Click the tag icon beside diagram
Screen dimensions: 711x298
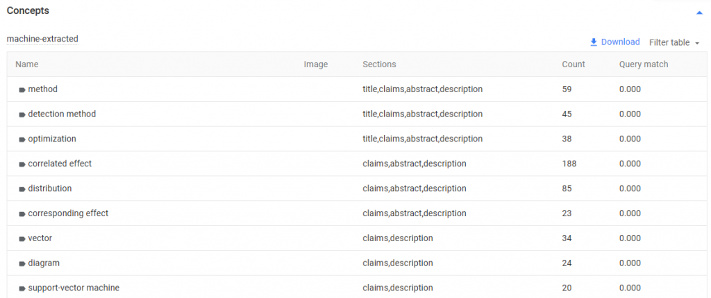point(22,263)
